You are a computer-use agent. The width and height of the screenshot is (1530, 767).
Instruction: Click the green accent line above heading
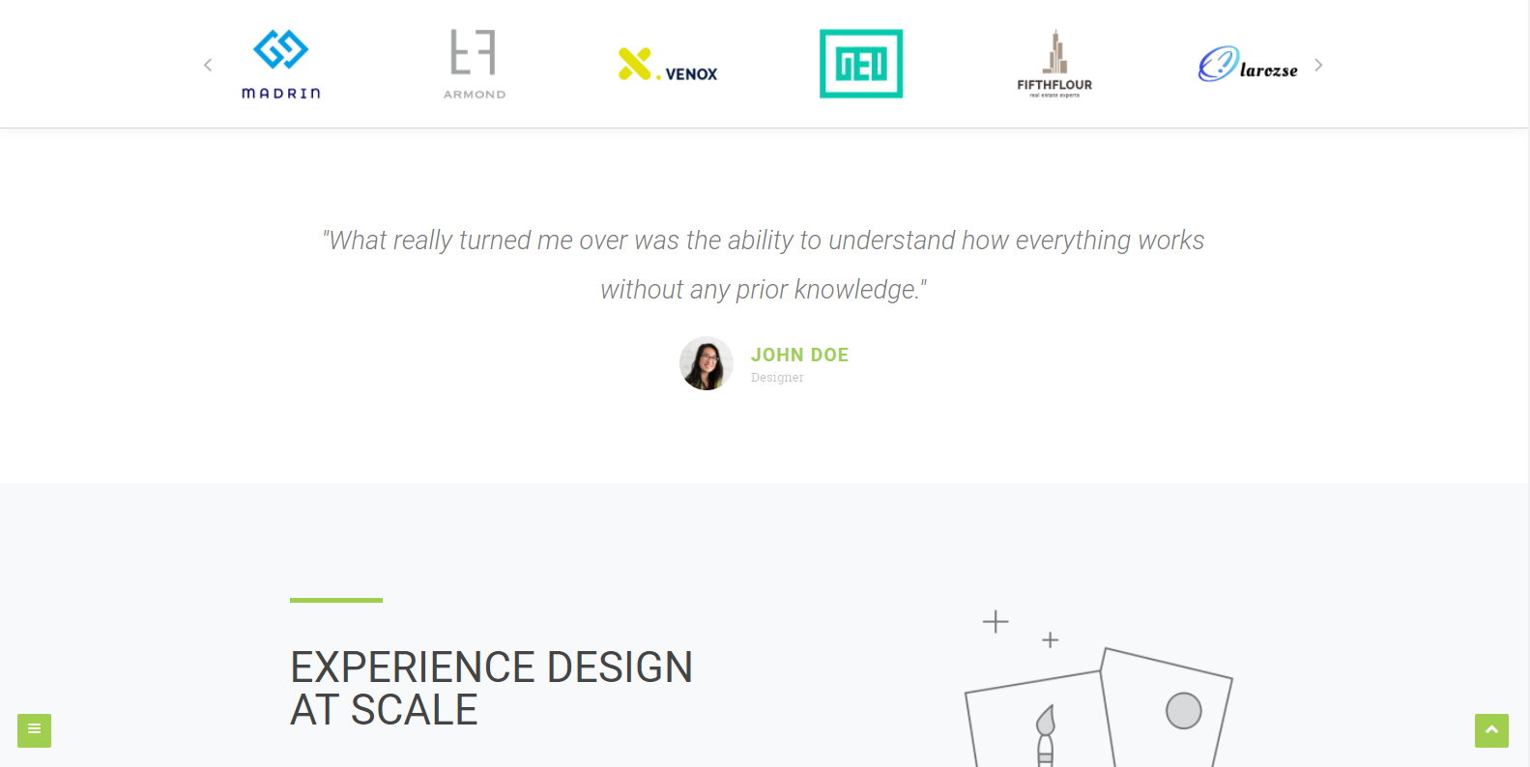336,600
